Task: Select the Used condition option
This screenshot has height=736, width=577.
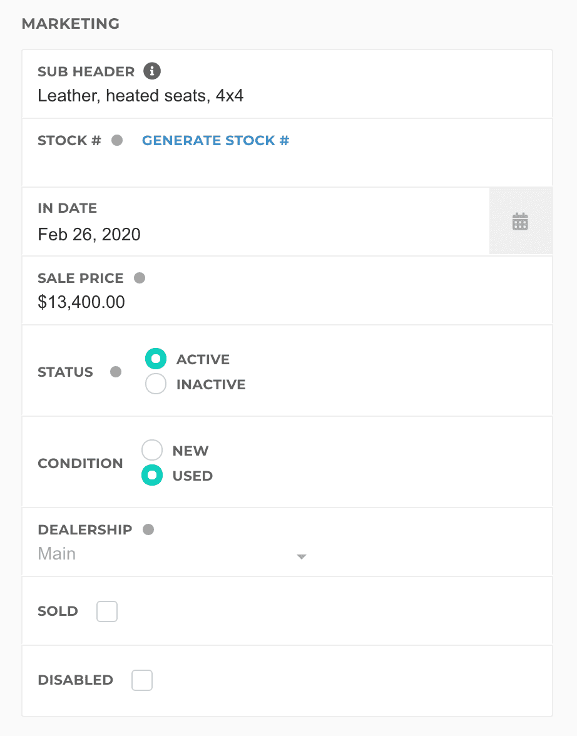Action: point(152,476)
